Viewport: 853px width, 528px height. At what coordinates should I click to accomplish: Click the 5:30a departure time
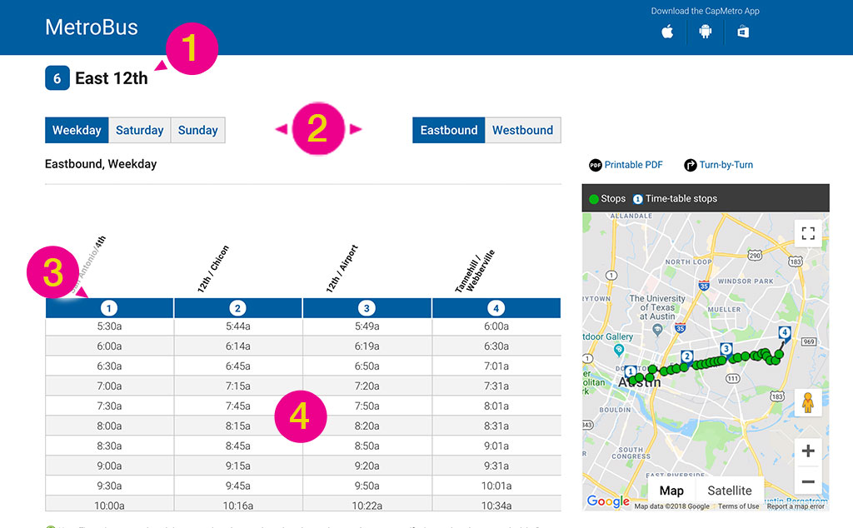click(109, 326)
